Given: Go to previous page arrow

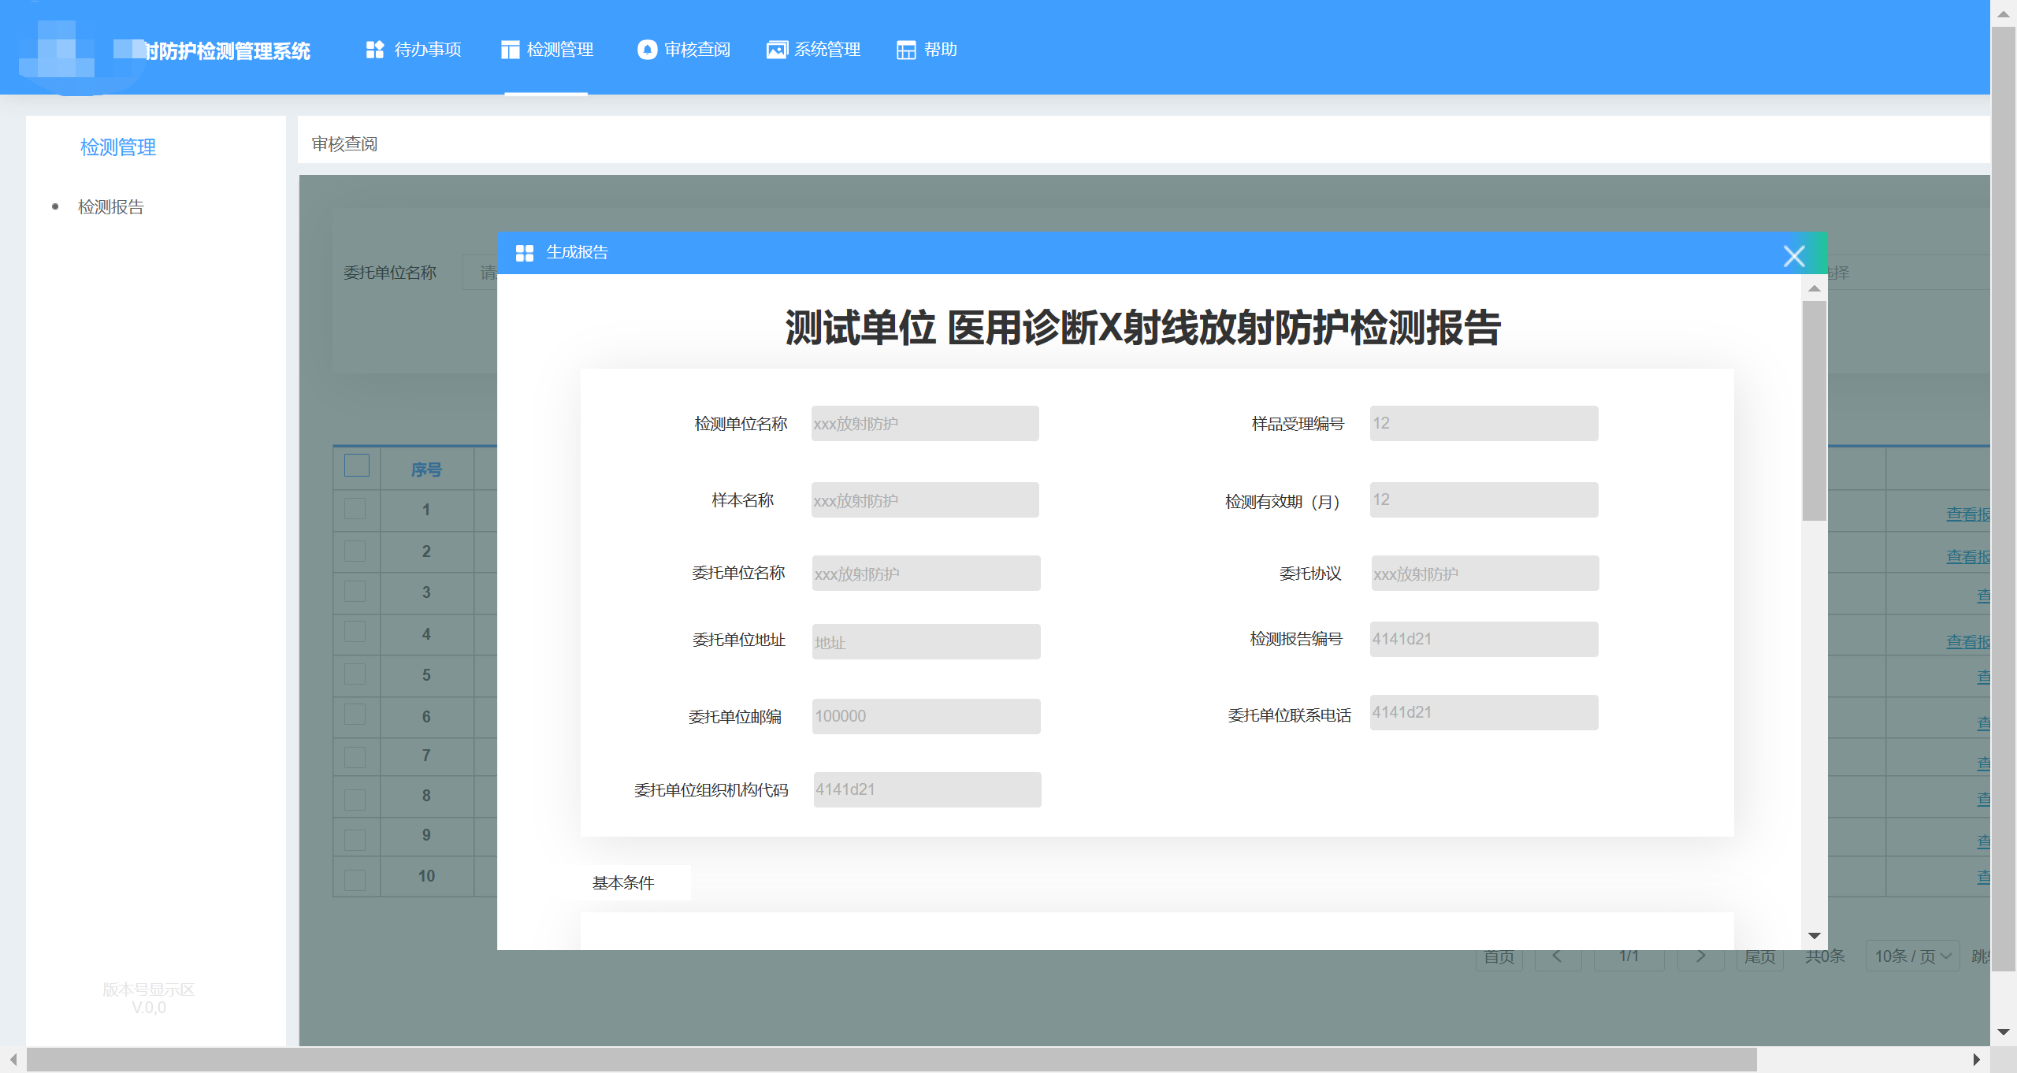Looking at the screenshot, I should [x=1557, y=956].
